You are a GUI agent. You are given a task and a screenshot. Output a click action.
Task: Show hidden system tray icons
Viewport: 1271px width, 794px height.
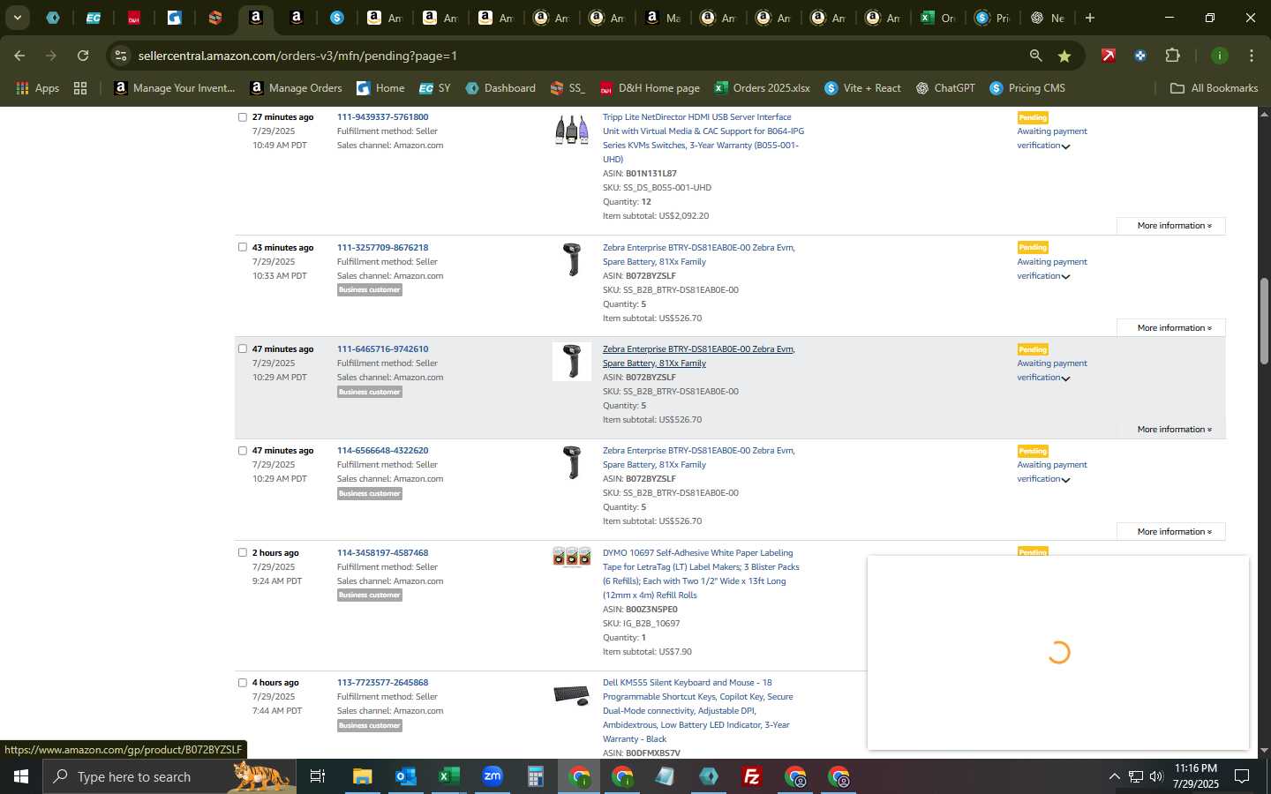tap(1114, 776)
